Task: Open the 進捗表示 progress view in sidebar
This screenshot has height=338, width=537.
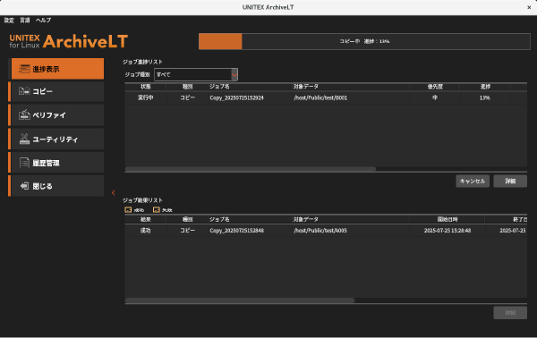Action: tap(57, 69)
